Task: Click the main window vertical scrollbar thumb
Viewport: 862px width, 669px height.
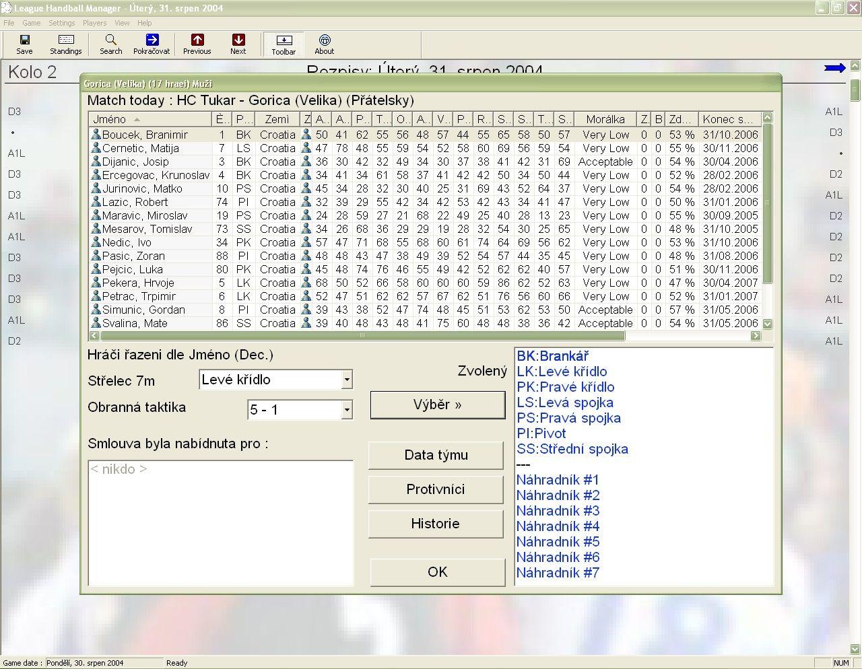Action: [855, 89]
